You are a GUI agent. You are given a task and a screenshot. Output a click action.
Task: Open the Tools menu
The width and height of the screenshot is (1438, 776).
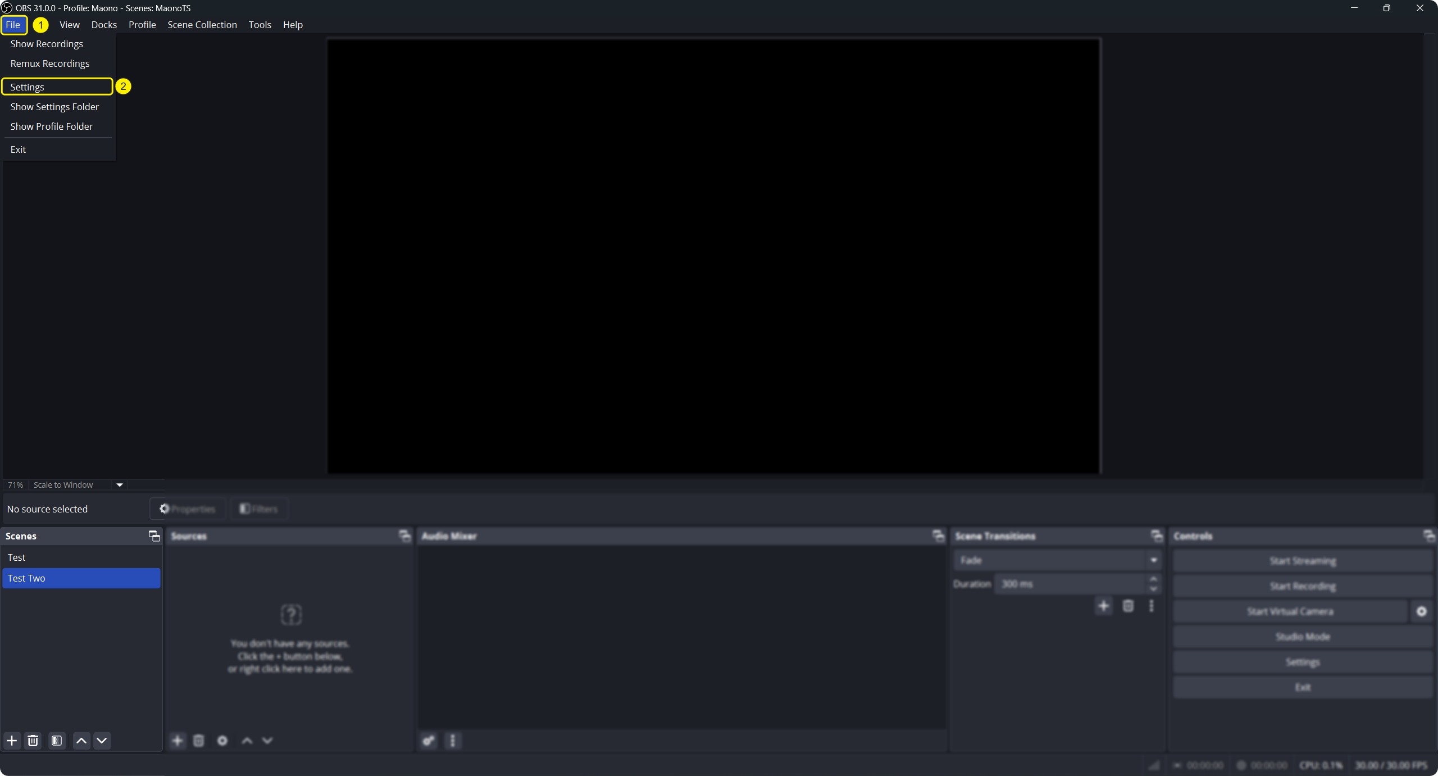click(x=259, y=24)
